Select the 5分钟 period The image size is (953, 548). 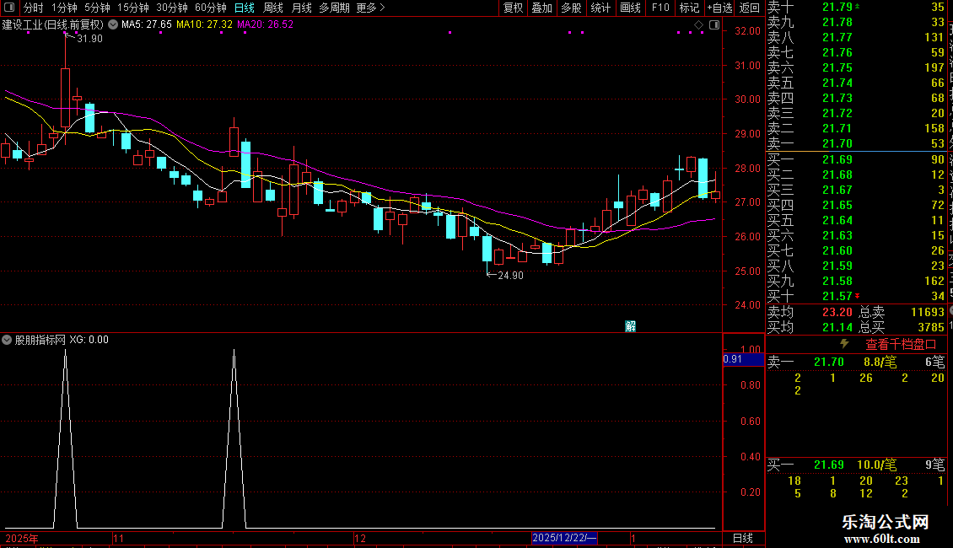(x=97, y=8)
